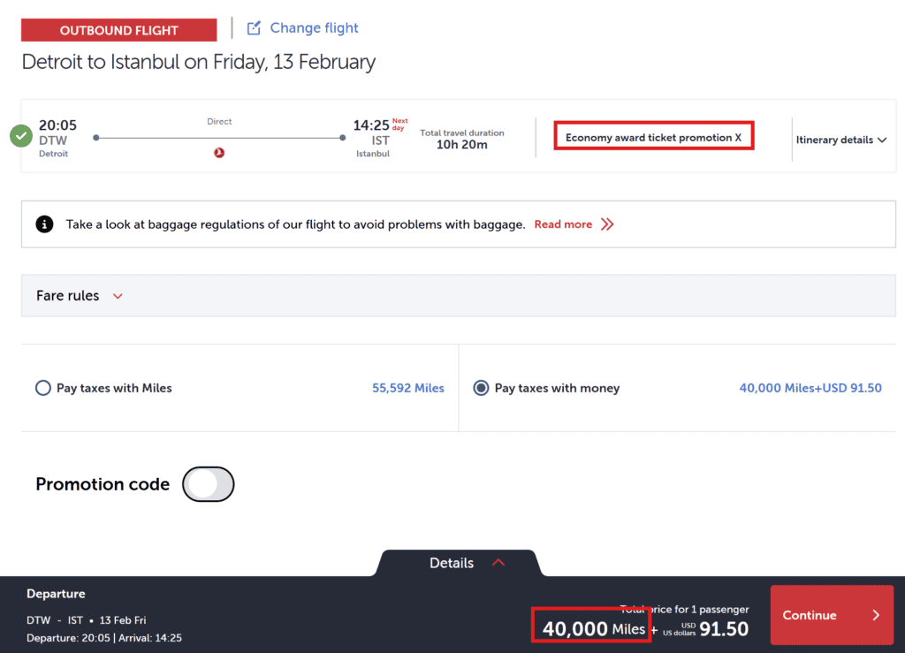The width and height of the screenshot is (905, 653).
Task: Click the OUTBOUND FLIGHT red label
Action: (118, 30)
